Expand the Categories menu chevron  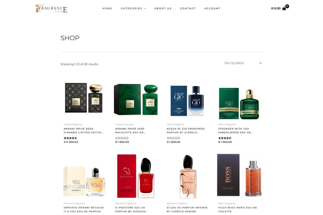click(x=145, y=9)
